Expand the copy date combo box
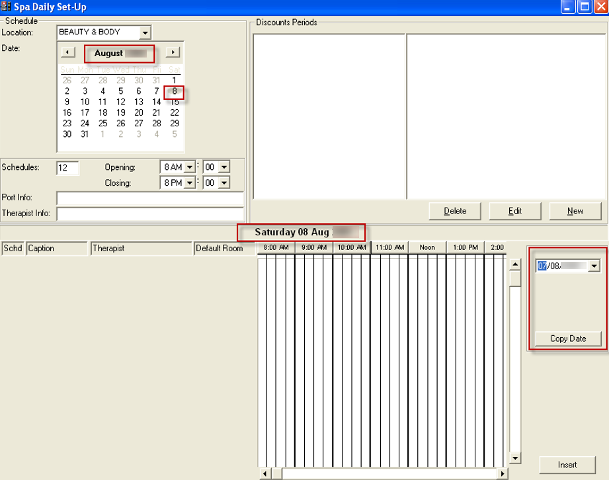This screenshot has width=609, height=480. coord(594,265)
